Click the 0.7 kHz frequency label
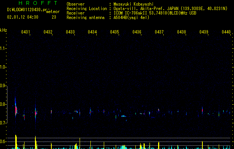 (3, 123)
